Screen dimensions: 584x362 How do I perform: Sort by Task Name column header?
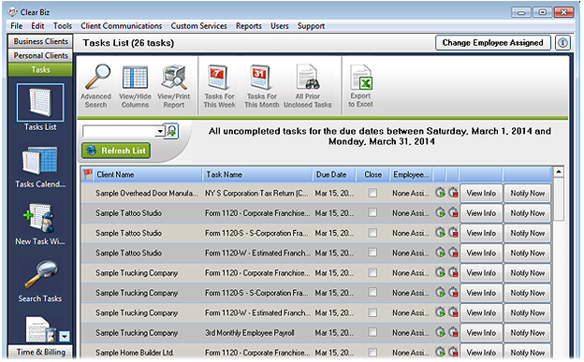pos(257,174)
